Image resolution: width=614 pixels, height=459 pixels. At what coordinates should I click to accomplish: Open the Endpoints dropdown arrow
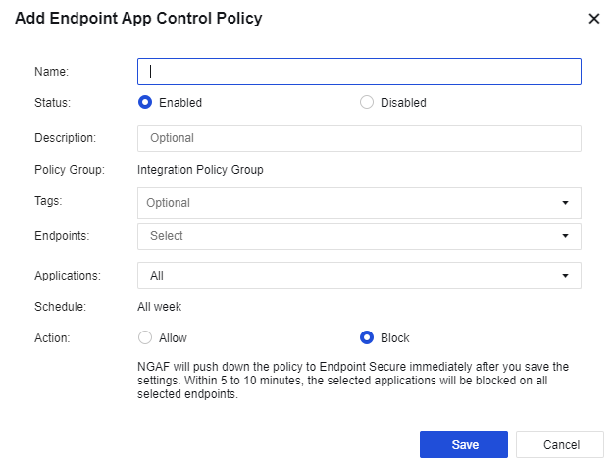click(565, 236)
